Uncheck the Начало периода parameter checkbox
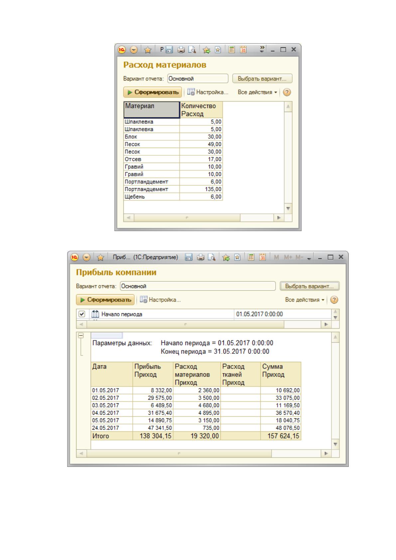 (x=82, y=314)
